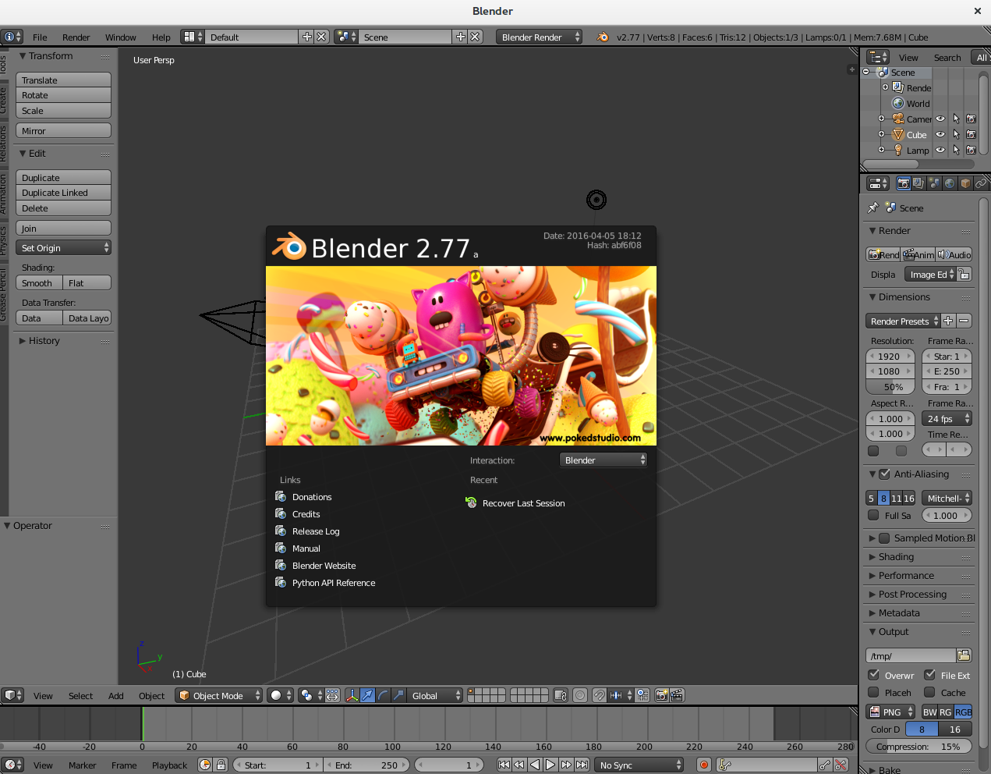Viewport: 991px width, 774px height.
Task: Toggle the Overwrite checkbox
Action: tap(873, 675)
